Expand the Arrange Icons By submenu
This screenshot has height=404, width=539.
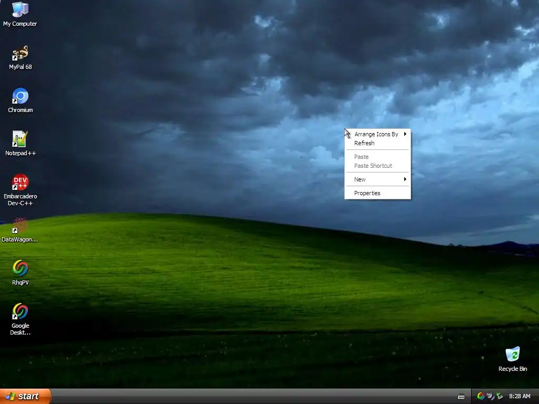click(x=377, y=134)
